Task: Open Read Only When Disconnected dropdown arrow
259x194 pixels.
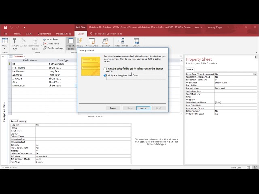Action: (255, 74)
